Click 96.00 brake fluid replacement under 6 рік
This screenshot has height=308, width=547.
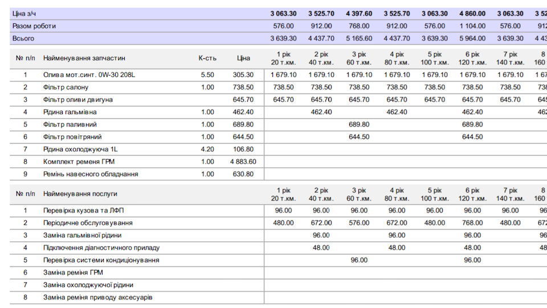point(472,236)
